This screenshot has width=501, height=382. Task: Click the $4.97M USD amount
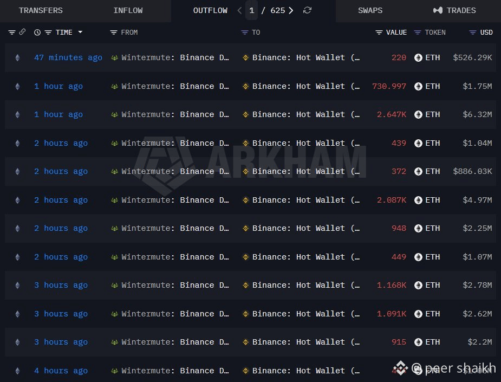(x=477, y=200)
